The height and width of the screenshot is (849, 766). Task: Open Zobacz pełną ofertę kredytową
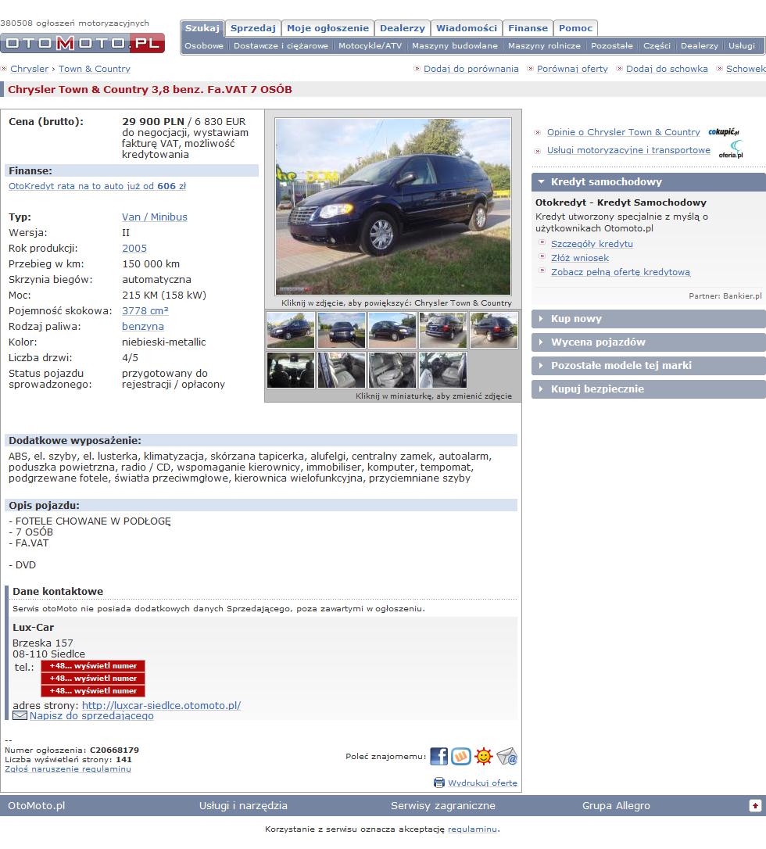click(621, 272)
